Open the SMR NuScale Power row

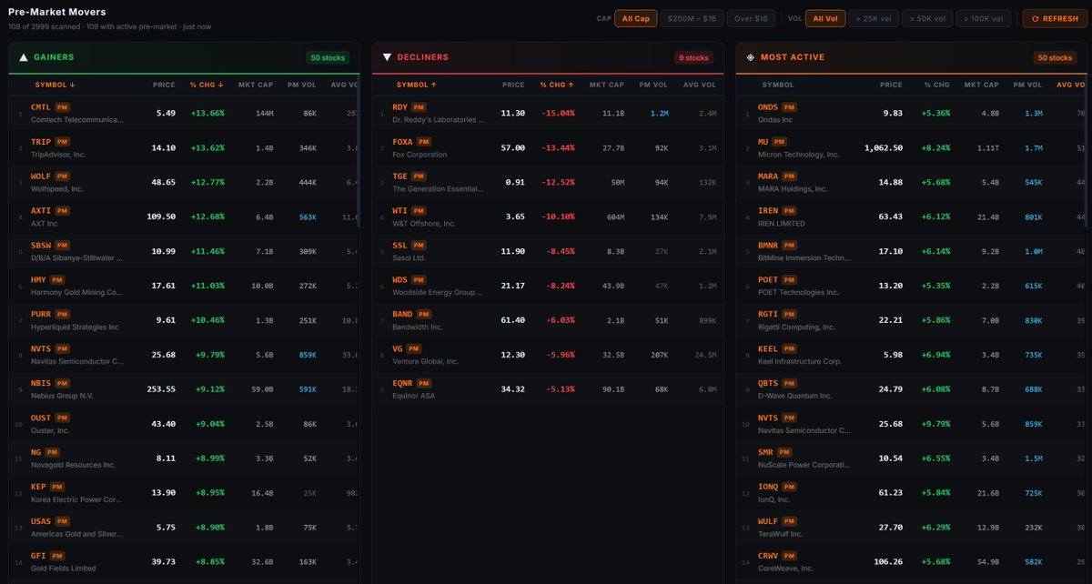point(914,458)
